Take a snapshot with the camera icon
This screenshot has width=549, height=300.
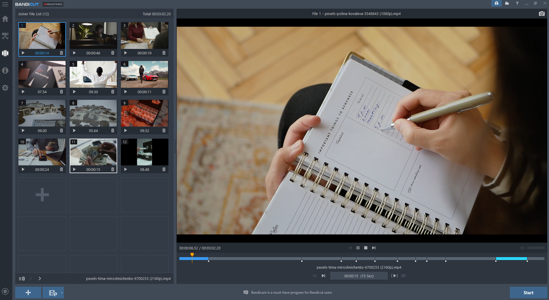pyautogui.click(x=542, y=14)
